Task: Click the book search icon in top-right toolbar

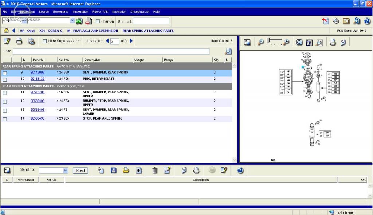Action: (x=357, y=21)
